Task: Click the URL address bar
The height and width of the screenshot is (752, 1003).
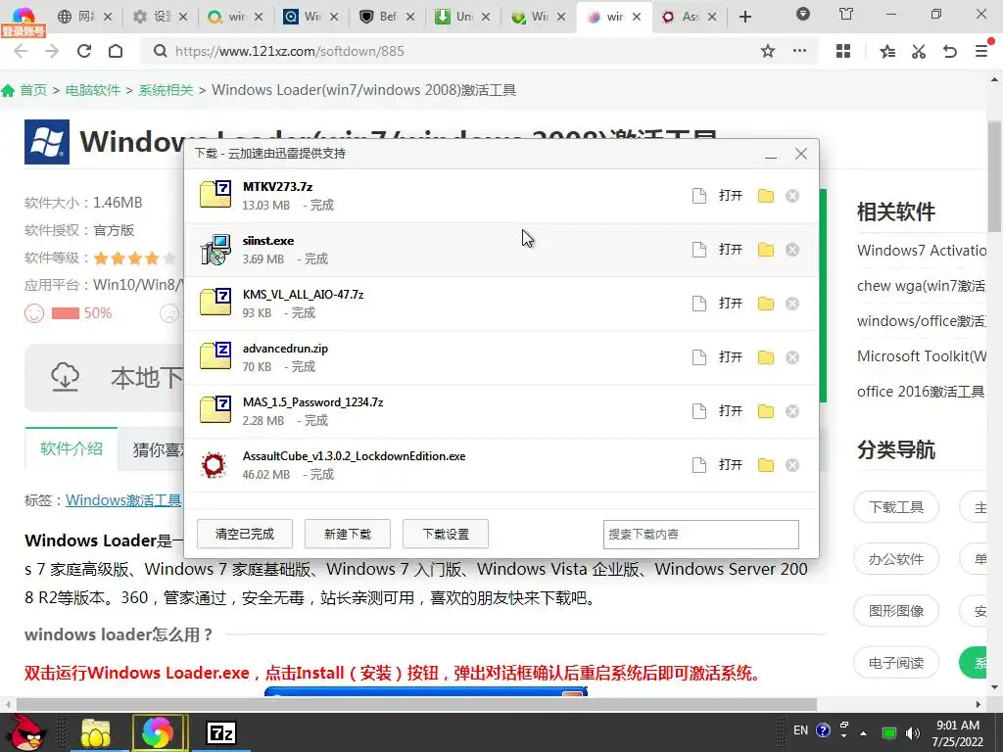Action: 448,51
